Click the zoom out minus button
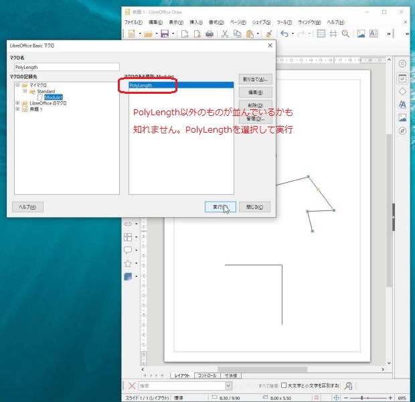 (x=345, y=398)
